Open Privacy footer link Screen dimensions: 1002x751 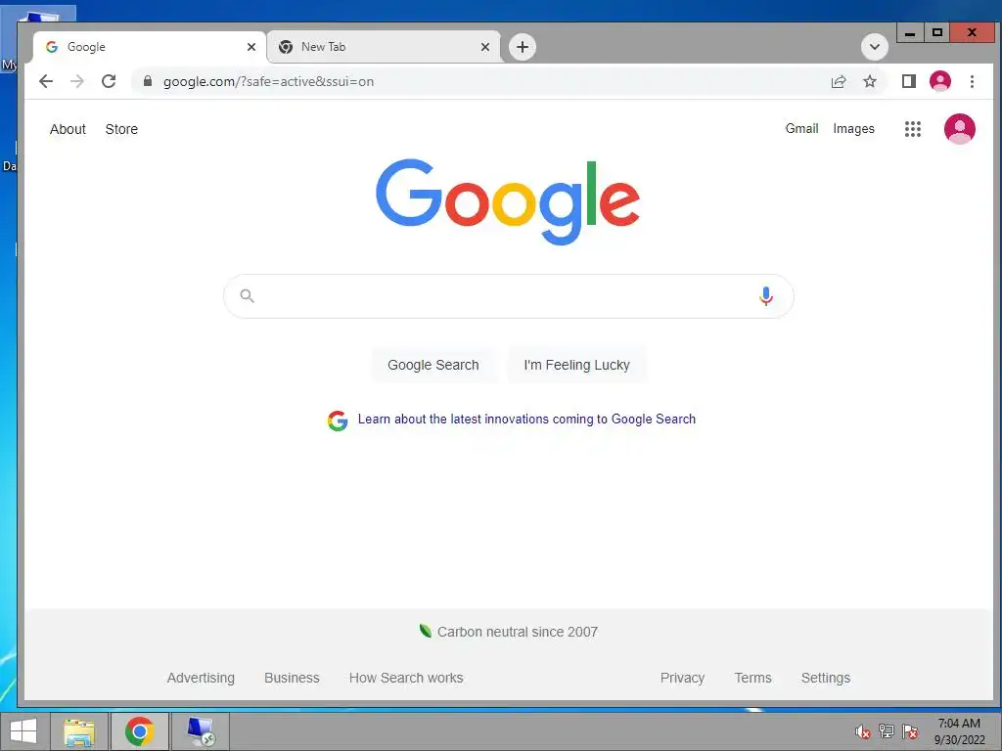[682, 678]
